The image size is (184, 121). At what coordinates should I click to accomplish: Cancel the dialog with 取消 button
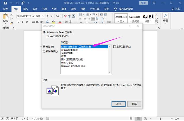point(134,104)
